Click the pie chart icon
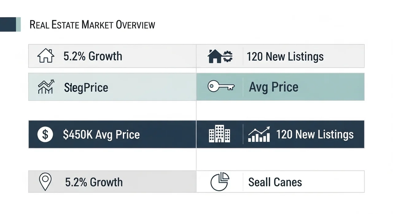The width and height of the screenshot is (393, 214). [220, 182]
